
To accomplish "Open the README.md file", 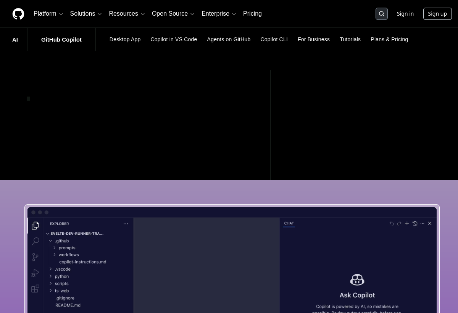I will tap(68, 305).
